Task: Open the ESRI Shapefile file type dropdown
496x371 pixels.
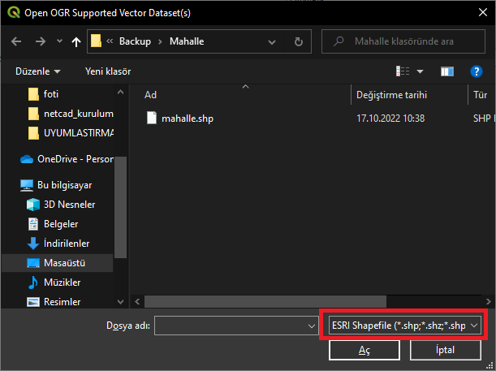Action: (405, 326)
